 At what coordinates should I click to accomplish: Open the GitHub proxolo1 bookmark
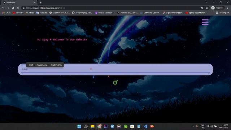pyautogui.click(x=82, y=13)
